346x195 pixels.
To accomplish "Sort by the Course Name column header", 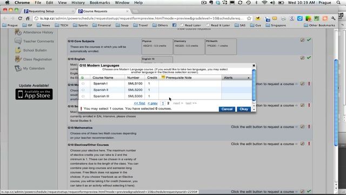I will 103,78.
